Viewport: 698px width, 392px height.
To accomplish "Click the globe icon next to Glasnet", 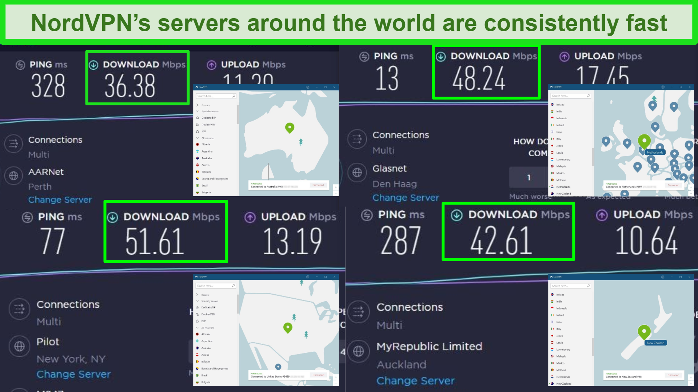I will pyautogui.click(x=357, y=173).
